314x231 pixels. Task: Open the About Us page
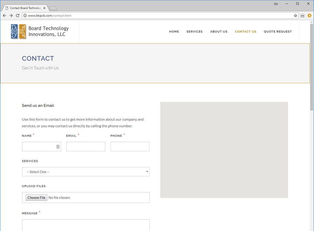pos(218,32)
